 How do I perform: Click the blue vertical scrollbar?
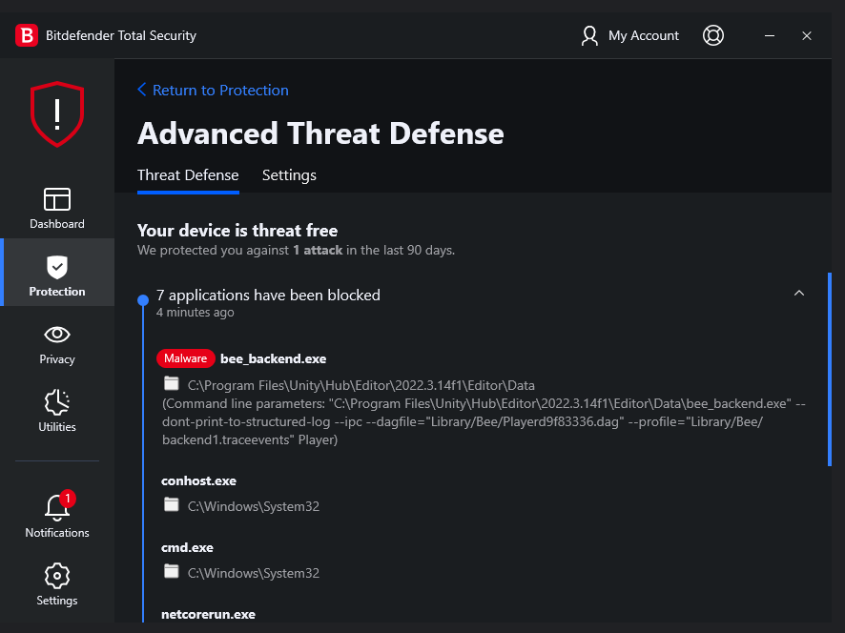(x=831, y=368)
